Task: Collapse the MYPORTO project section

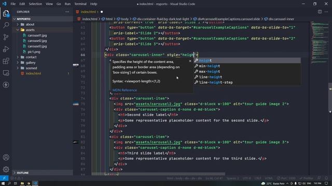Action: [43, 19]
